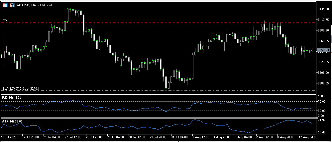The image size is (332, 142).
Task: Click the 1 Aug 12:00 time label
Action: click(200, 137)
